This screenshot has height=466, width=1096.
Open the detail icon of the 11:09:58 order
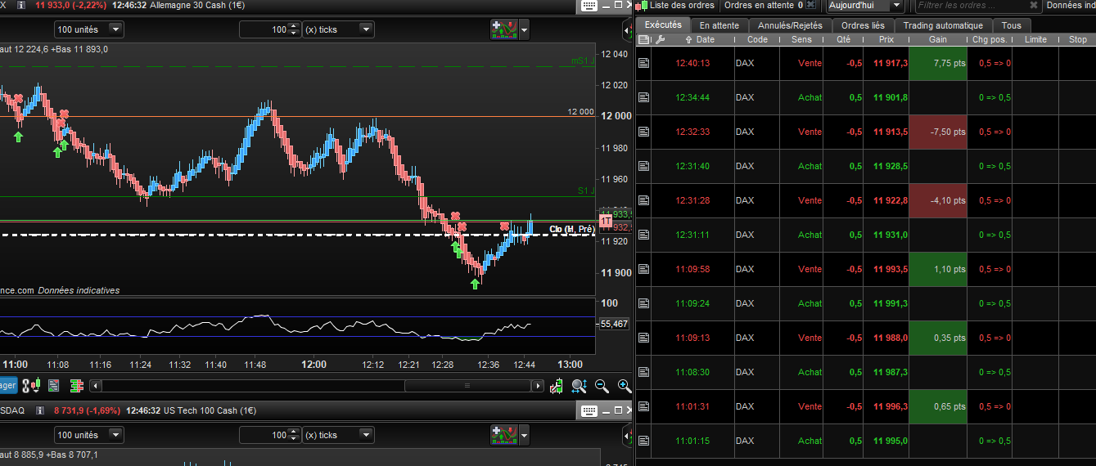click(x=644, y=269)
